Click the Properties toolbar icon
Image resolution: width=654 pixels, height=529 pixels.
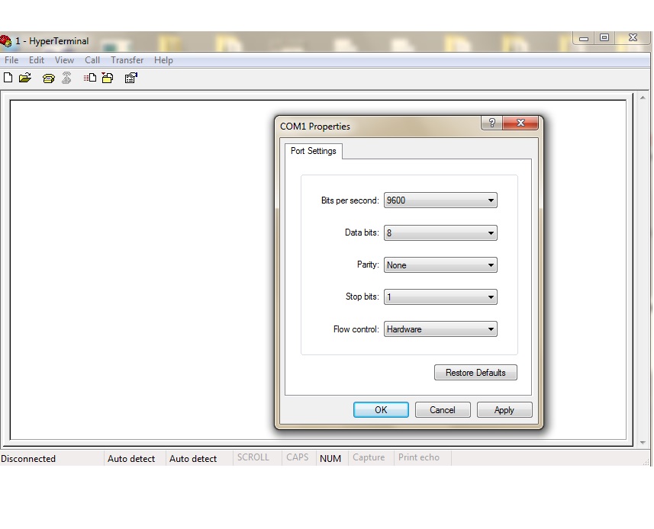pyautogui.click(x=131, y=78)
